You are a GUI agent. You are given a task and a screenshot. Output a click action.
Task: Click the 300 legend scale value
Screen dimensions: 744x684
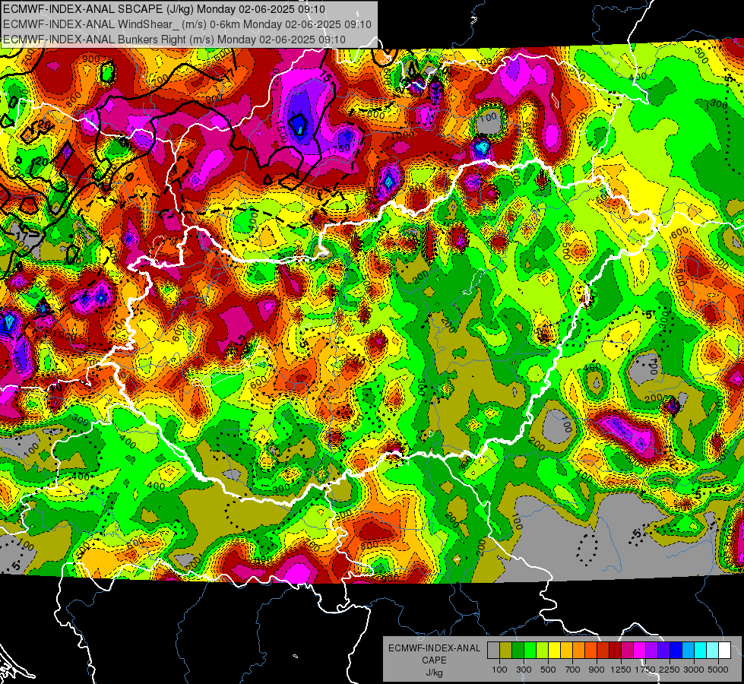tap(524, 670)
